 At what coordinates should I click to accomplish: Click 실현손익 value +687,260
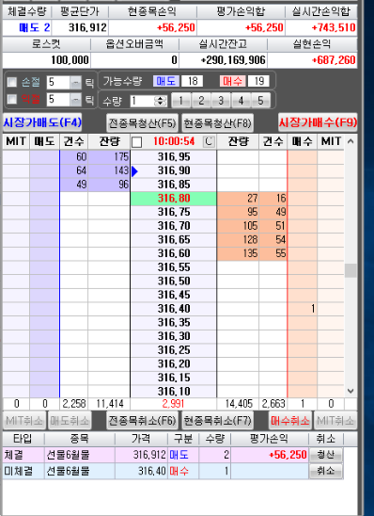pyautogui.click(x=312, y=60)
